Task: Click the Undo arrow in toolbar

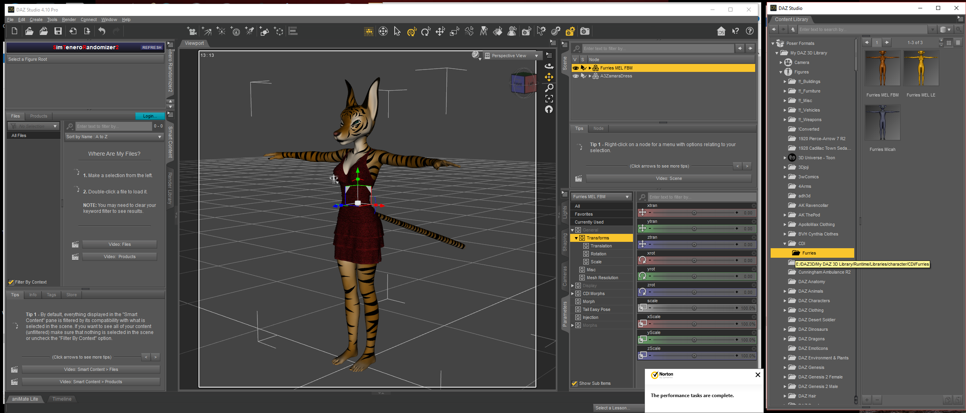Action: pyautogui.click(x=102, y=31)
